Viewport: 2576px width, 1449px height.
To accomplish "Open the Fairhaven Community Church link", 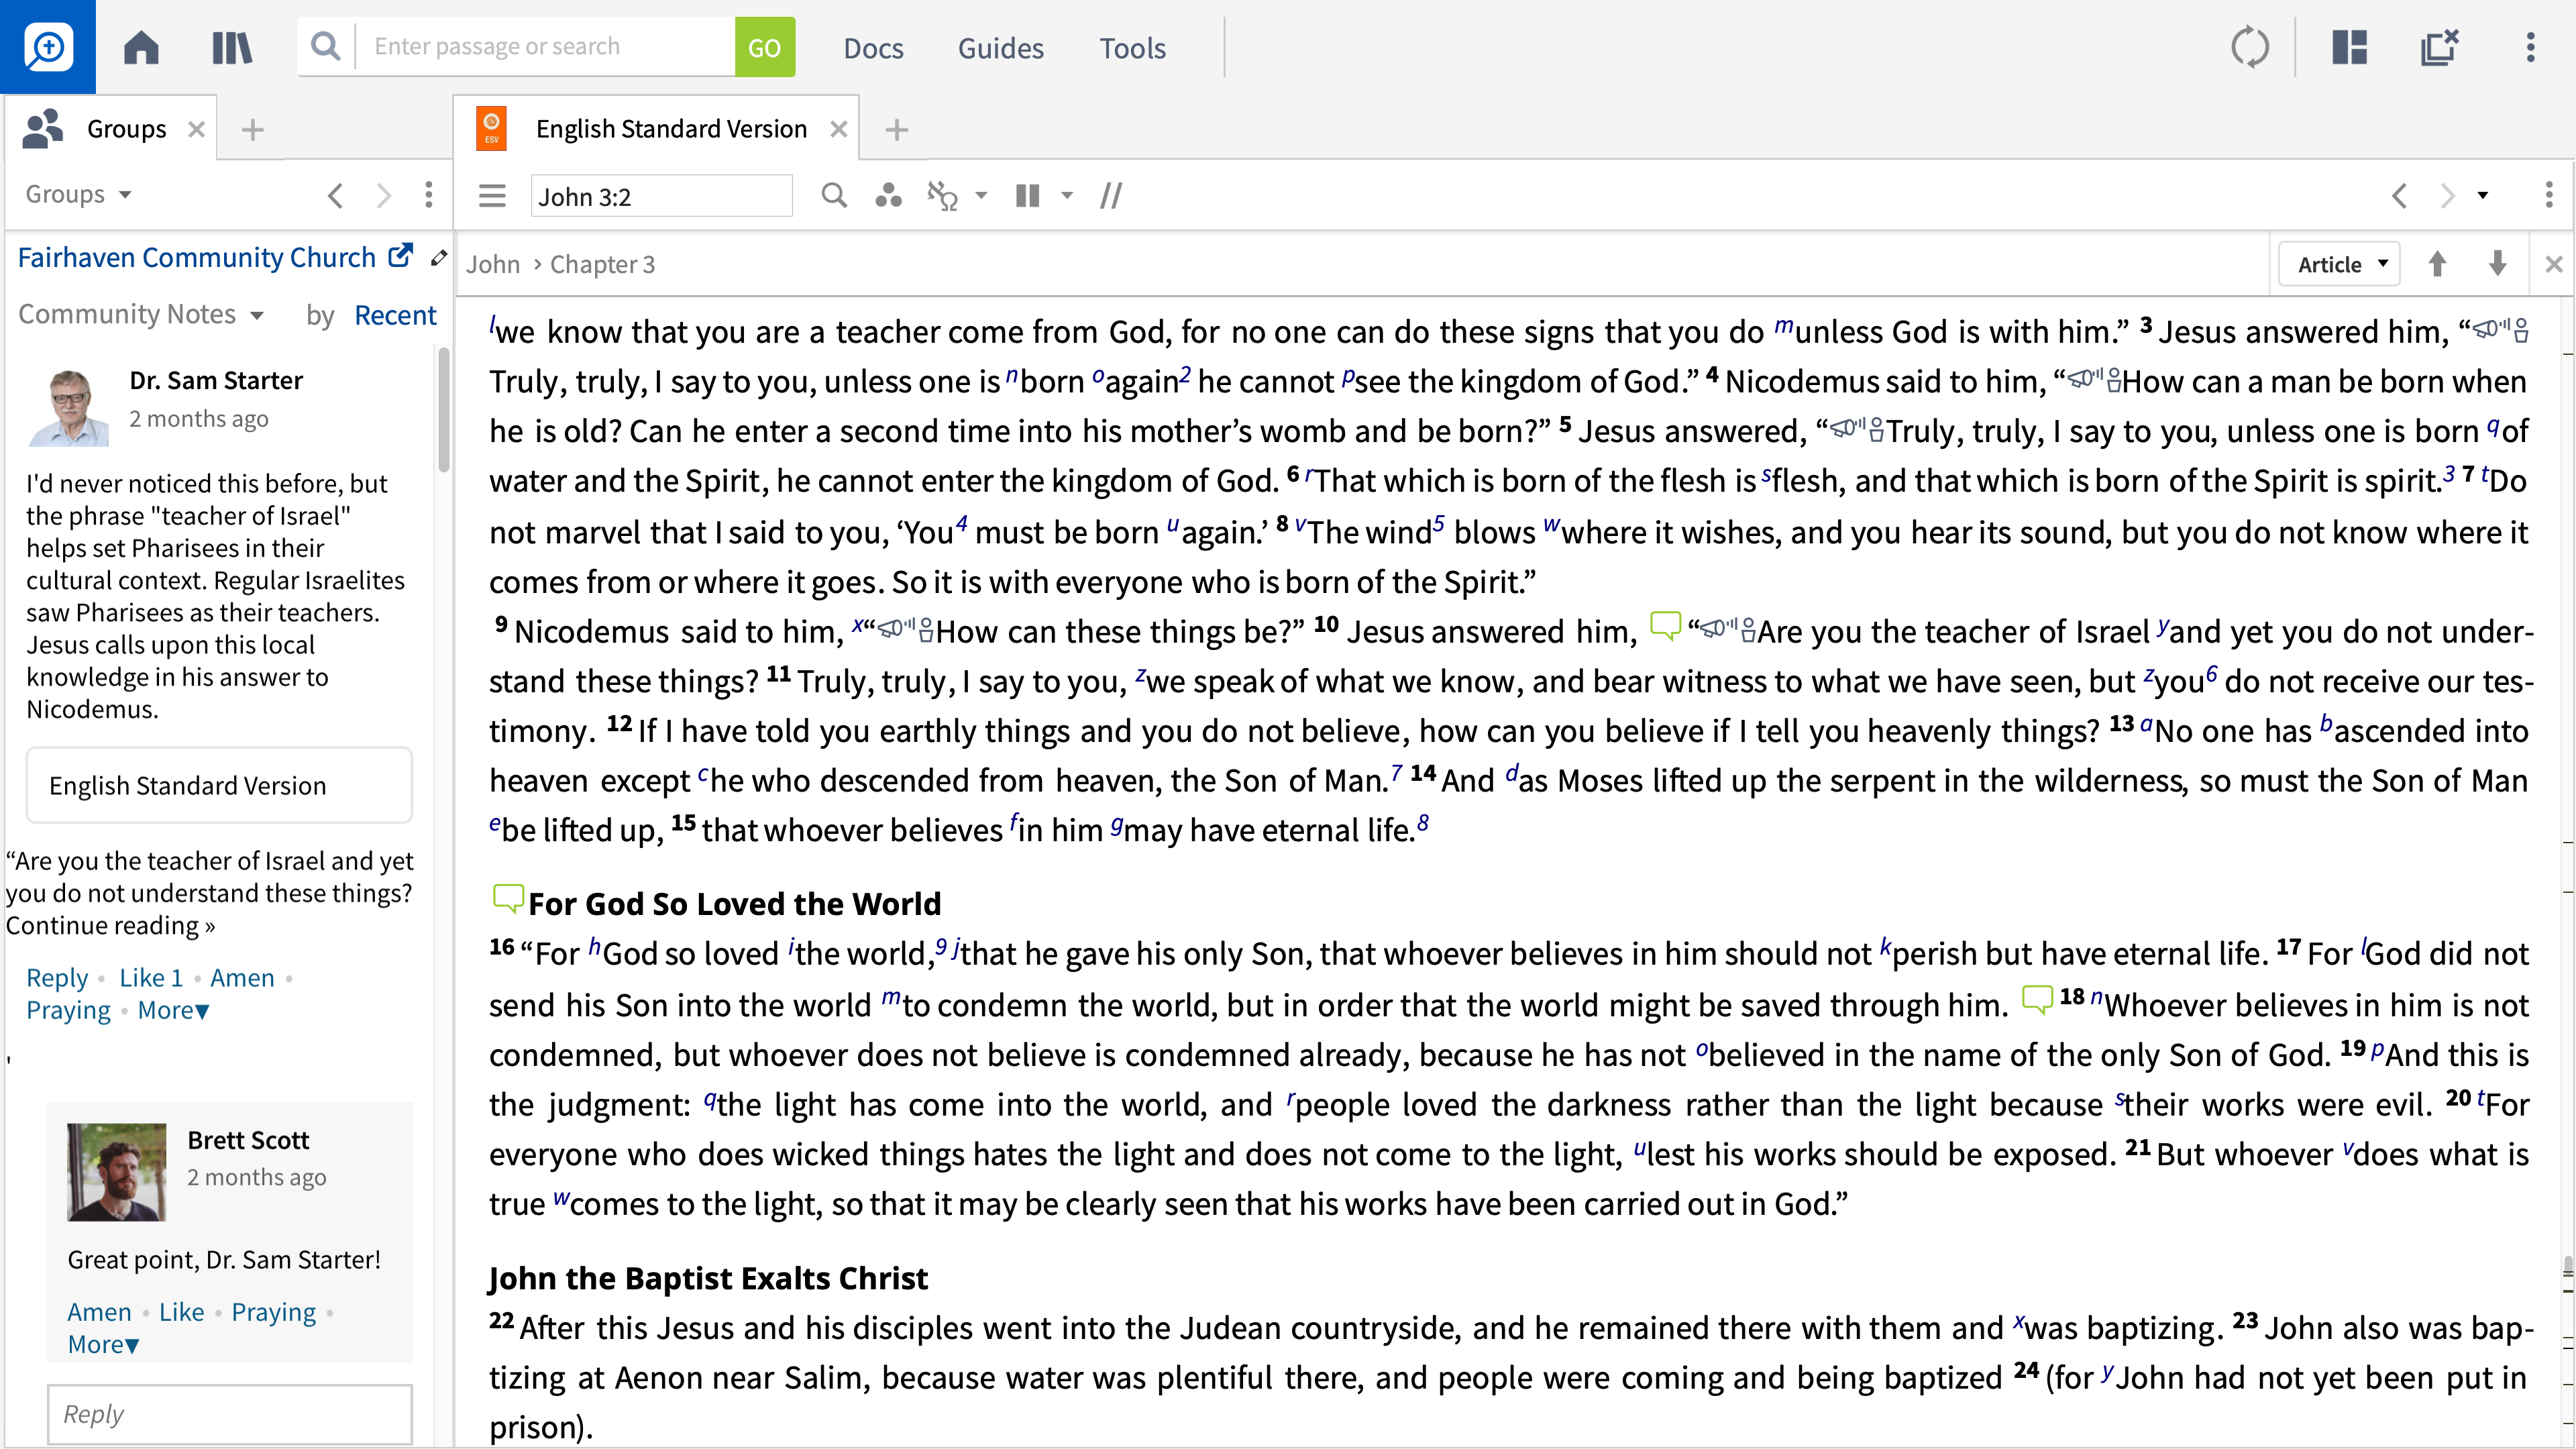I will [x=197, y=258].
